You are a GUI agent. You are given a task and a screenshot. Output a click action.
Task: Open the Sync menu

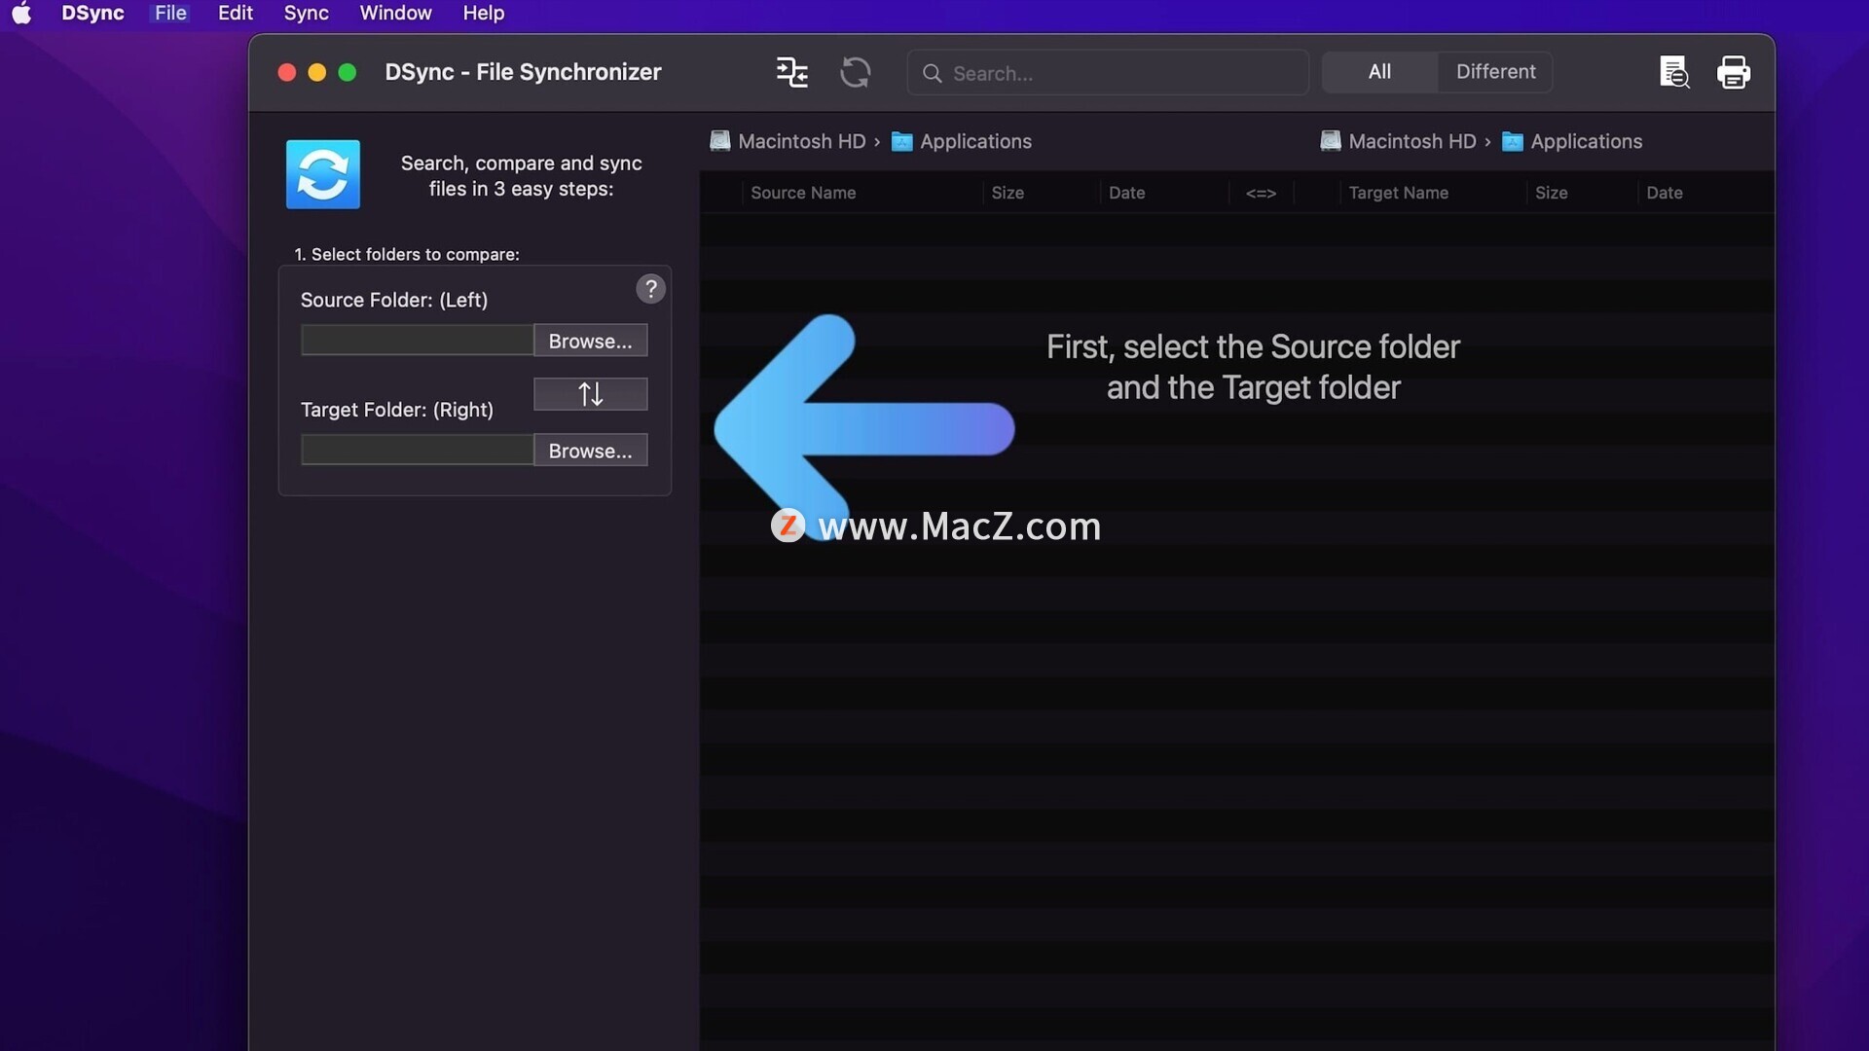306,14
